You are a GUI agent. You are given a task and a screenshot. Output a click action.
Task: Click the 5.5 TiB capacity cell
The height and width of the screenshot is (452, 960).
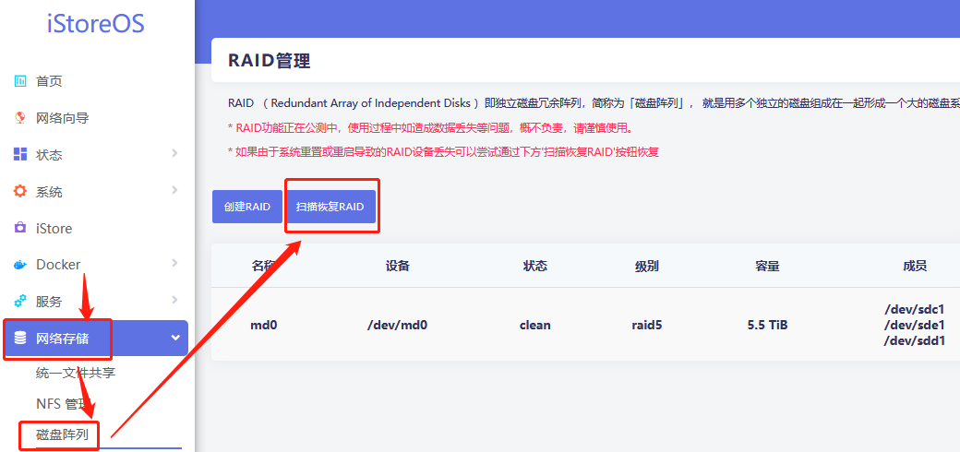click(x=767, y=325)
